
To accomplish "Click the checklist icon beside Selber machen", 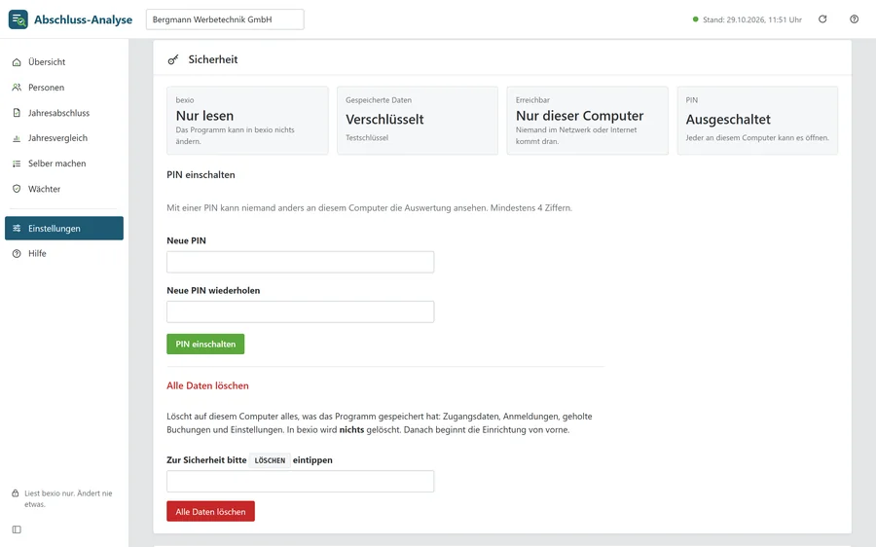I will (17, 164).
